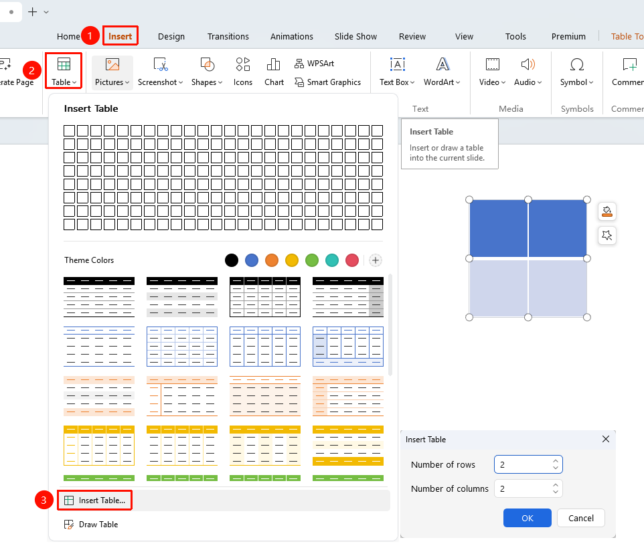Image resolution: width=644 pixels, height=554 pixels.
Task: Pick the green theme color swatch
Action: (x=312, y=260)
